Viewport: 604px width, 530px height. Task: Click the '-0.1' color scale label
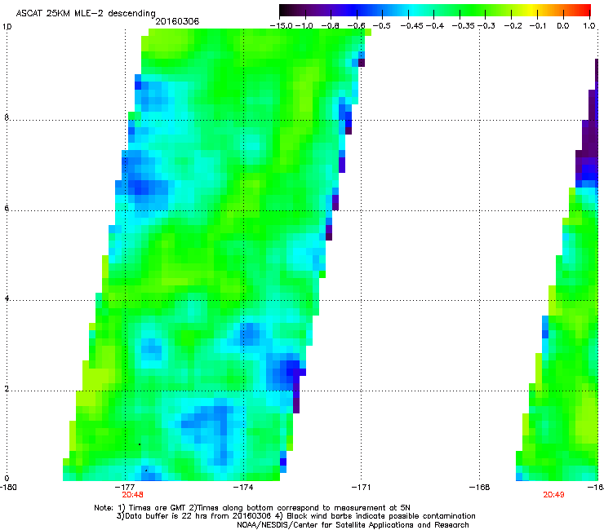coord(538,25)
